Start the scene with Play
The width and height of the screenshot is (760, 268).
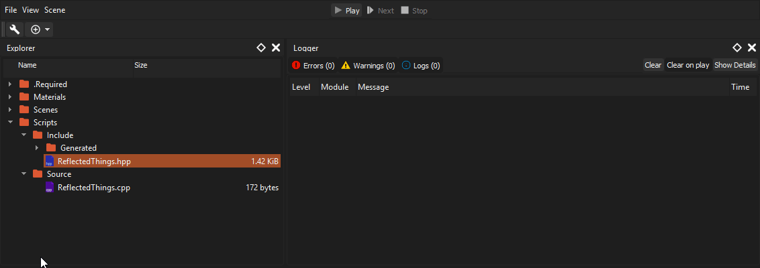346,10
